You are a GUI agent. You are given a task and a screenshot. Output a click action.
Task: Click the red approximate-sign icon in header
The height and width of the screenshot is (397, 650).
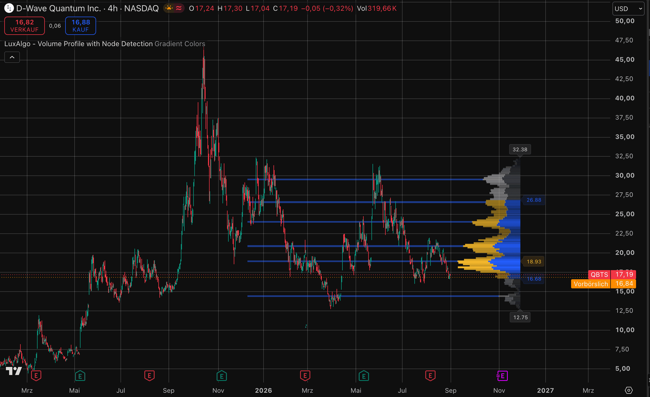click(x=179, y=8)
